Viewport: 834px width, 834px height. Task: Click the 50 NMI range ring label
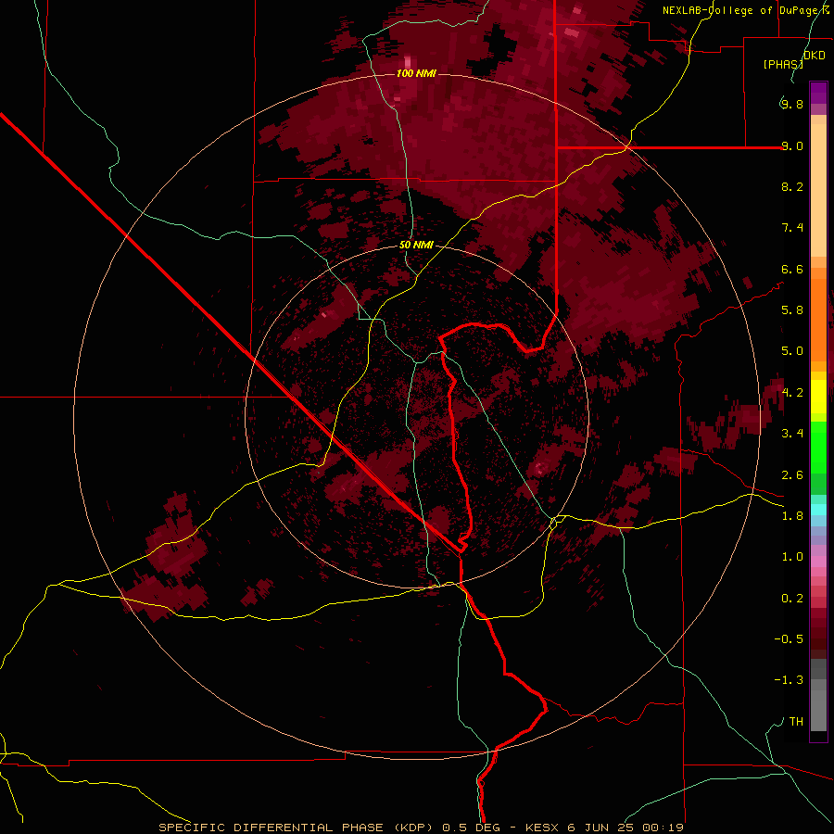coord(416,245)
